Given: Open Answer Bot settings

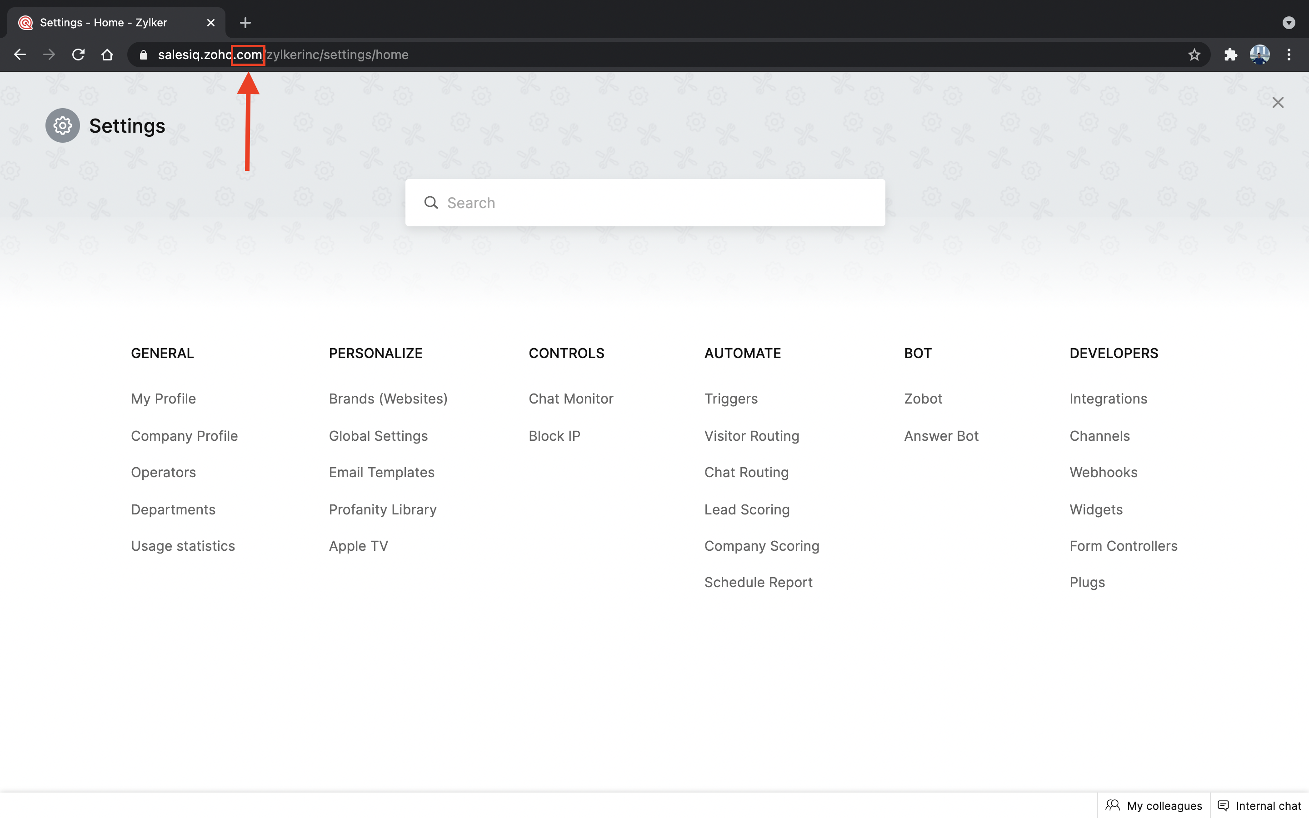Looking at the screenshot, I should [x=941, y=436].
